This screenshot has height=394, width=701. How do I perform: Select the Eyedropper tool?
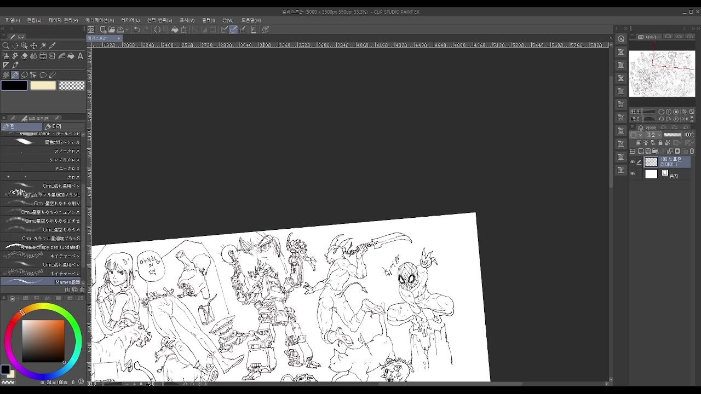coord(53,46)
